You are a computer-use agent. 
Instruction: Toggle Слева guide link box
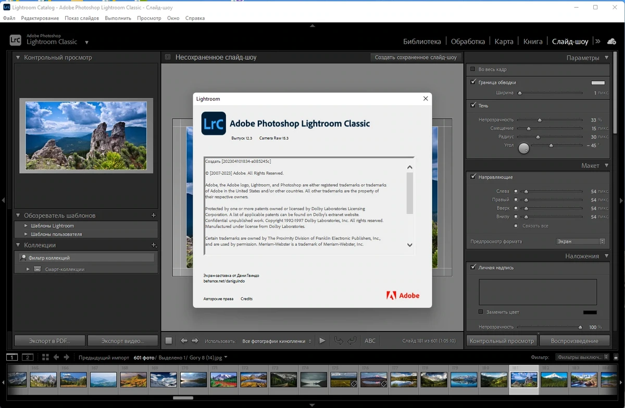pos(516,192)
